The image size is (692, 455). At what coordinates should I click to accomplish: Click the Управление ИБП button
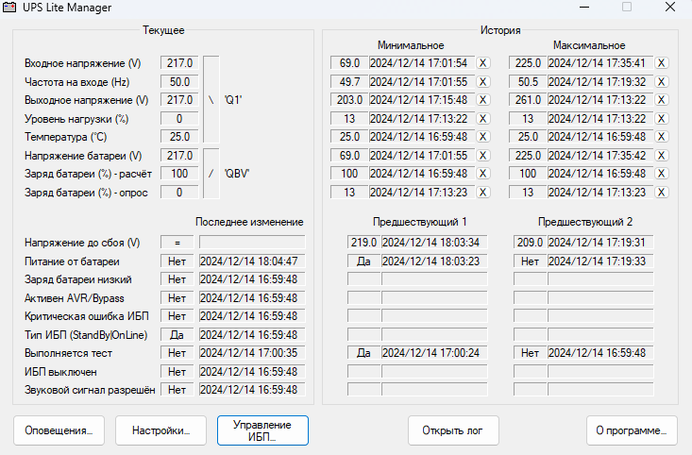point(262,430)
